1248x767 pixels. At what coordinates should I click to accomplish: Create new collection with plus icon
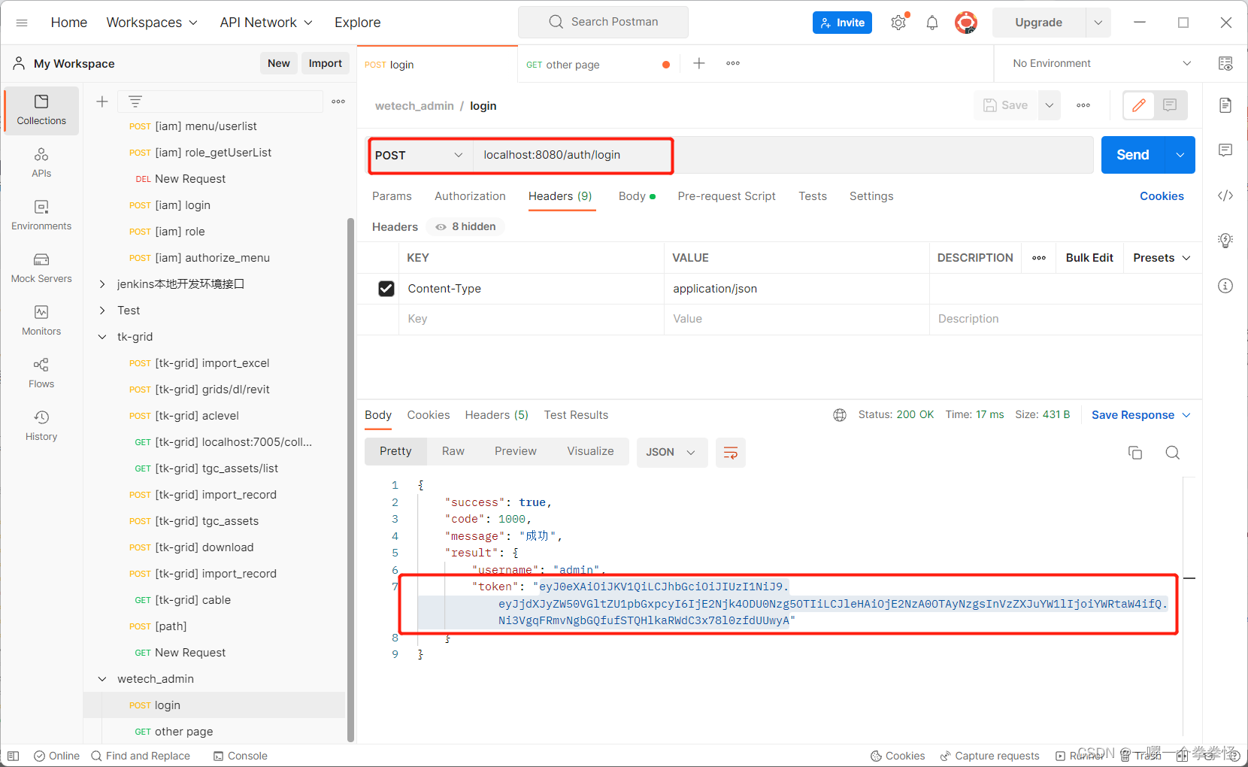coord(102,102)
